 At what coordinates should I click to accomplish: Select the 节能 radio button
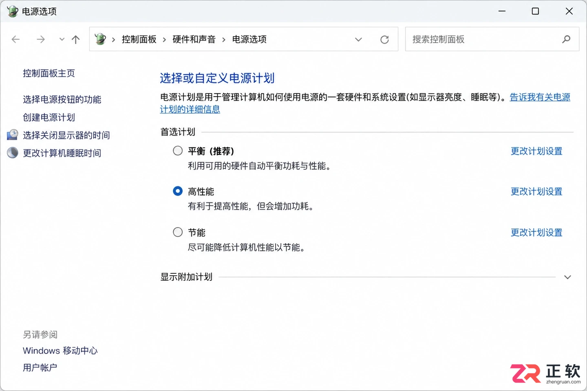[178, 232]
